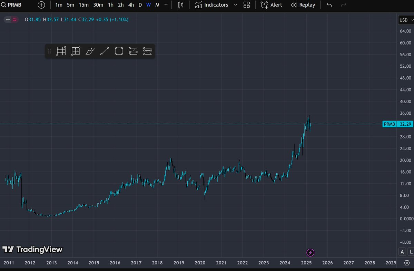
Task: Click the 64.00 price axis label
Action: (x=406, y=31)
